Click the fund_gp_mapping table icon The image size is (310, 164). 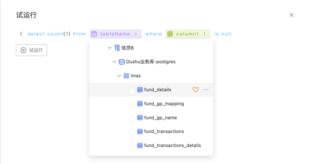point(140,104)
